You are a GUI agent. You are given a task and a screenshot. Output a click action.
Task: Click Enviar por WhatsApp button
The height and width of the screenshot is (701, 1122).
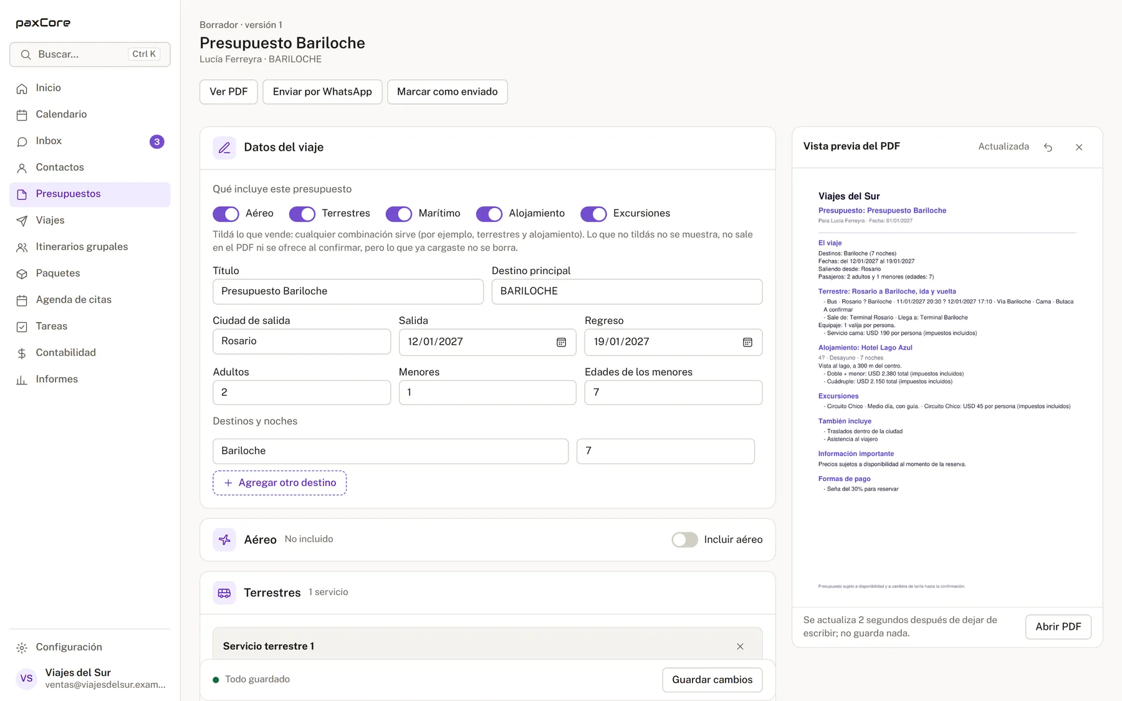(322, 92)
